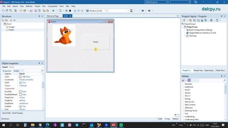The height and width of the screenshot is (128, 228).
Task: Click the Save toolbar icon
Action: tap(31, 11)
